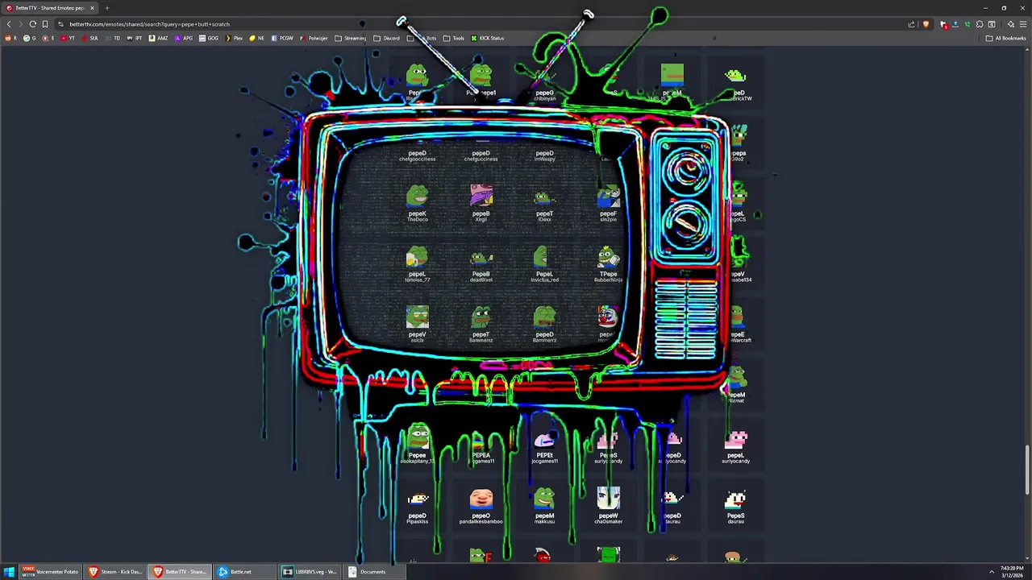Close the BetterTTV Shared Emotes tab
1032x580 pixels.
tap(92, 8)
